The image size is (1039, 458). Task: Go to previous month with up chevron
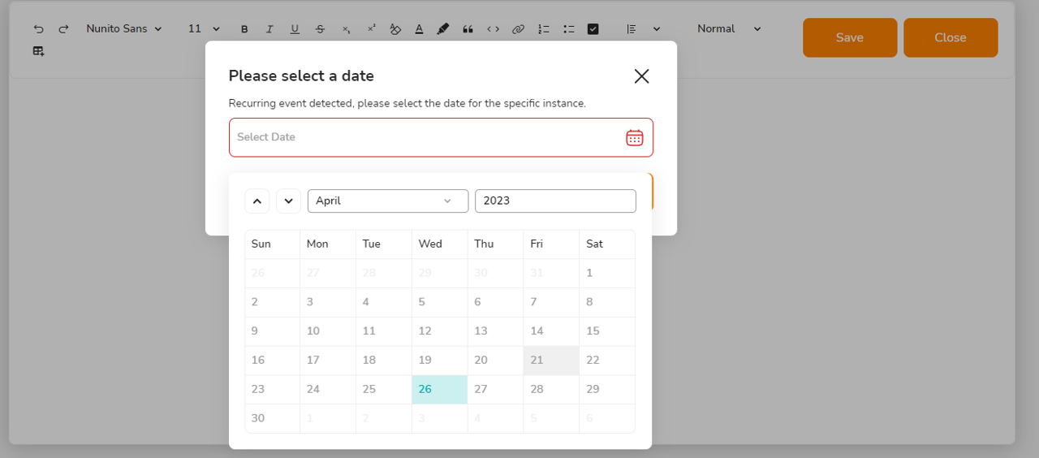tap(257, 201)
